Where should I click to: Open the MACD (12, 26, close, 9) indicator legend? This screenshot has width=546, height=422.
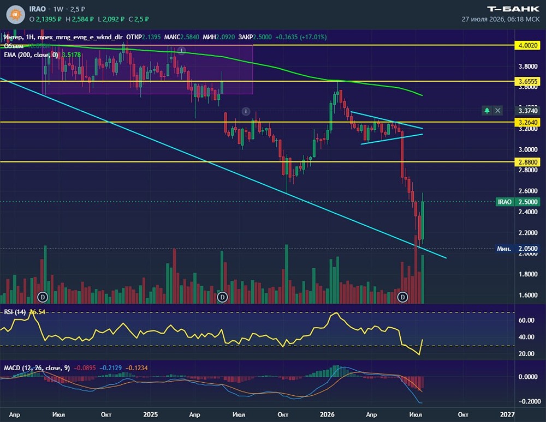point(37,368)
